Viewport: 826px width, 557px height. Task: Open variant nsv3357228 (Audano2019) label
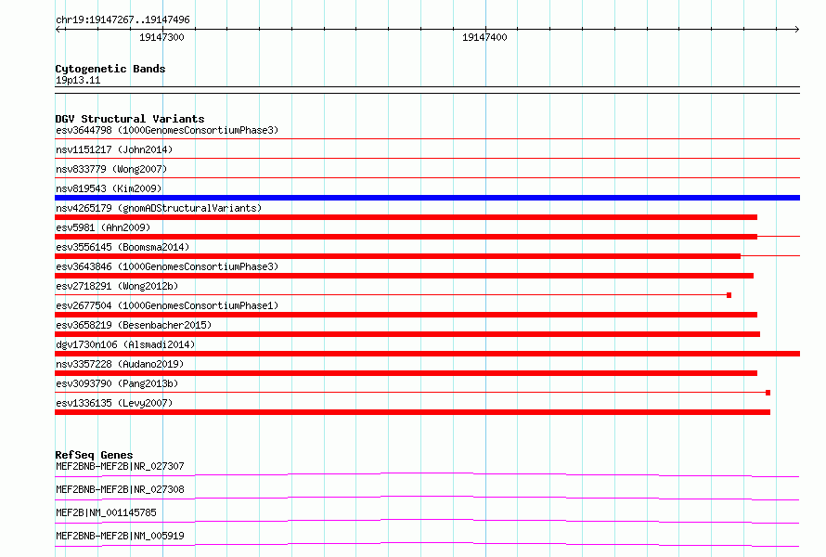pos(120,364)
